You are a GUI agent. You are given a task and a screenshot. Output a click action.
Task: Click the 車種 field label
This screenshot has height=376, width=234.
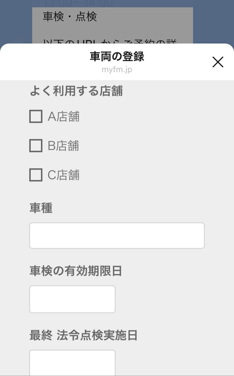41,208
